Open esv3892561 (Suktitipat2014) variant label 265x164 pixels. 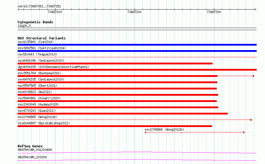[42, 48]
